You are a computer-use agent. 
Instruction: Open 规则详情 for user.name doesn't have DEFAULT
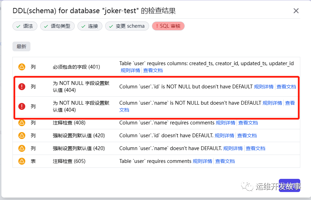(233, 148)
